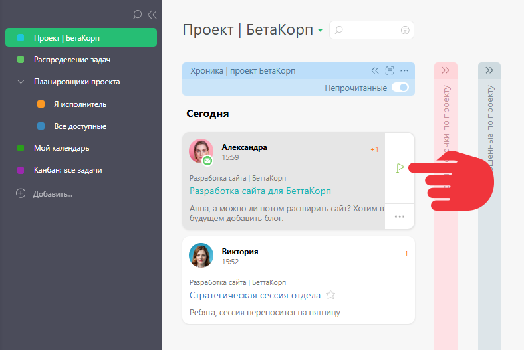Expand the gray collapsed column chevrons
Screen dimensions: 524x350
click(489, 70)
